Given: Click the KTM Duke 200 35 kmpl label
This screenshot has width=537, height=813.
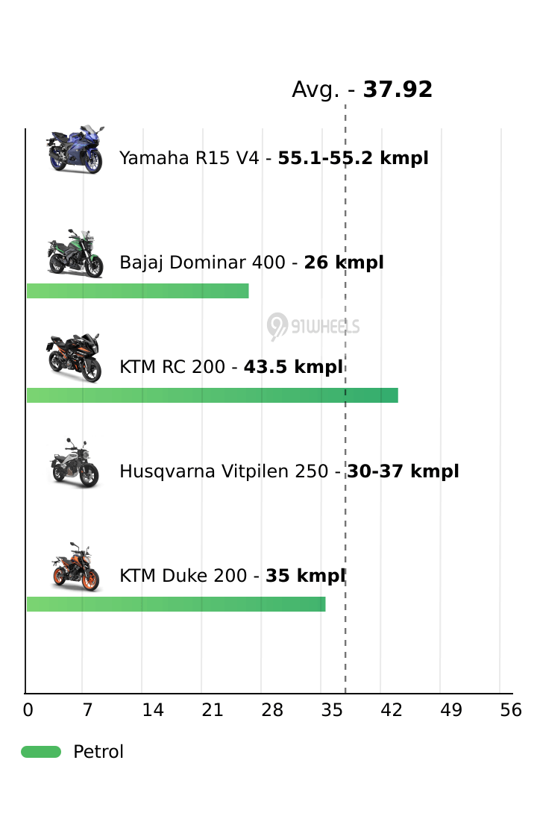Looking at the screenshot, I should click(x=232, y=576).
